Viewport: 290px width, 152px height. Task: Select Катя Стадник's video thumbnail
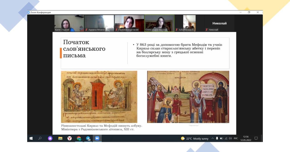click(69, 23)
